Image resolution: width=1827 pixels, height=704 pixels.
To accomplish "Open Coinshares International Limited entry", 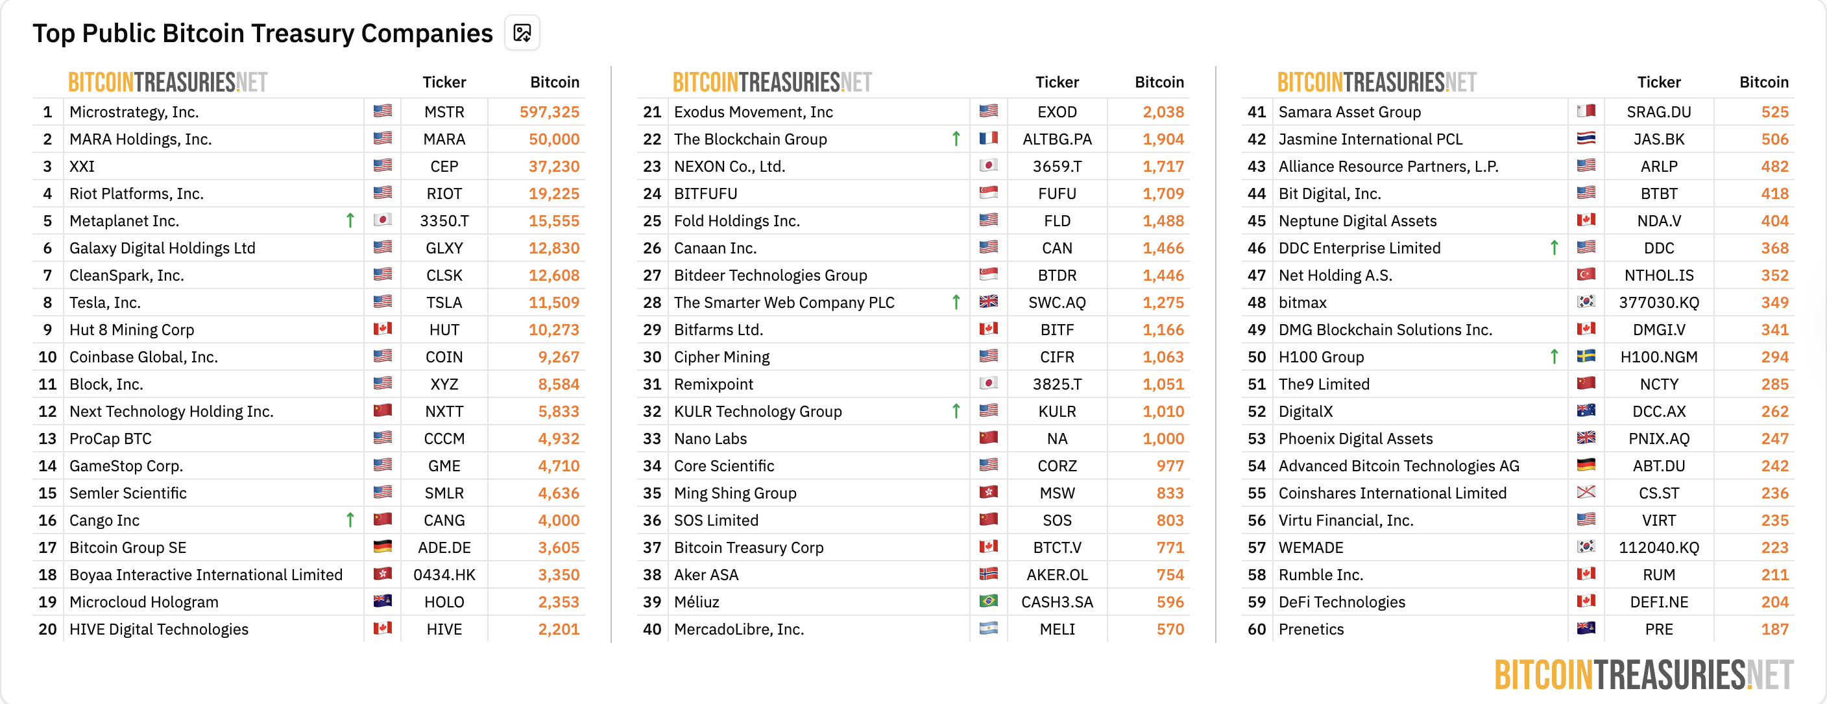I will pyautogui.click(x=1392, y=493).
